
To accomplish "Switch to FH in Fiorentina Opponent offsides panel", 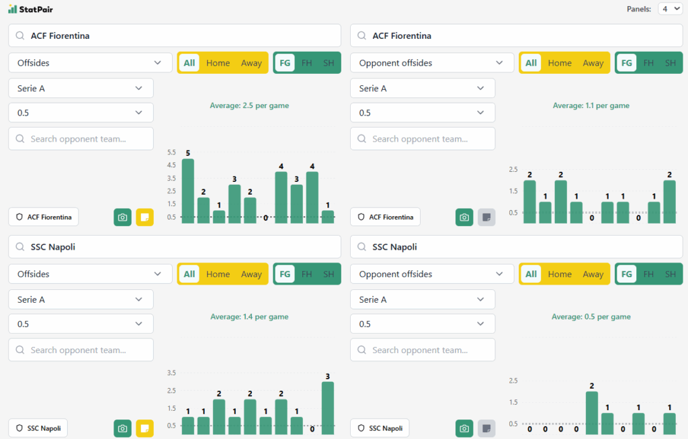I will coord(648,62).
